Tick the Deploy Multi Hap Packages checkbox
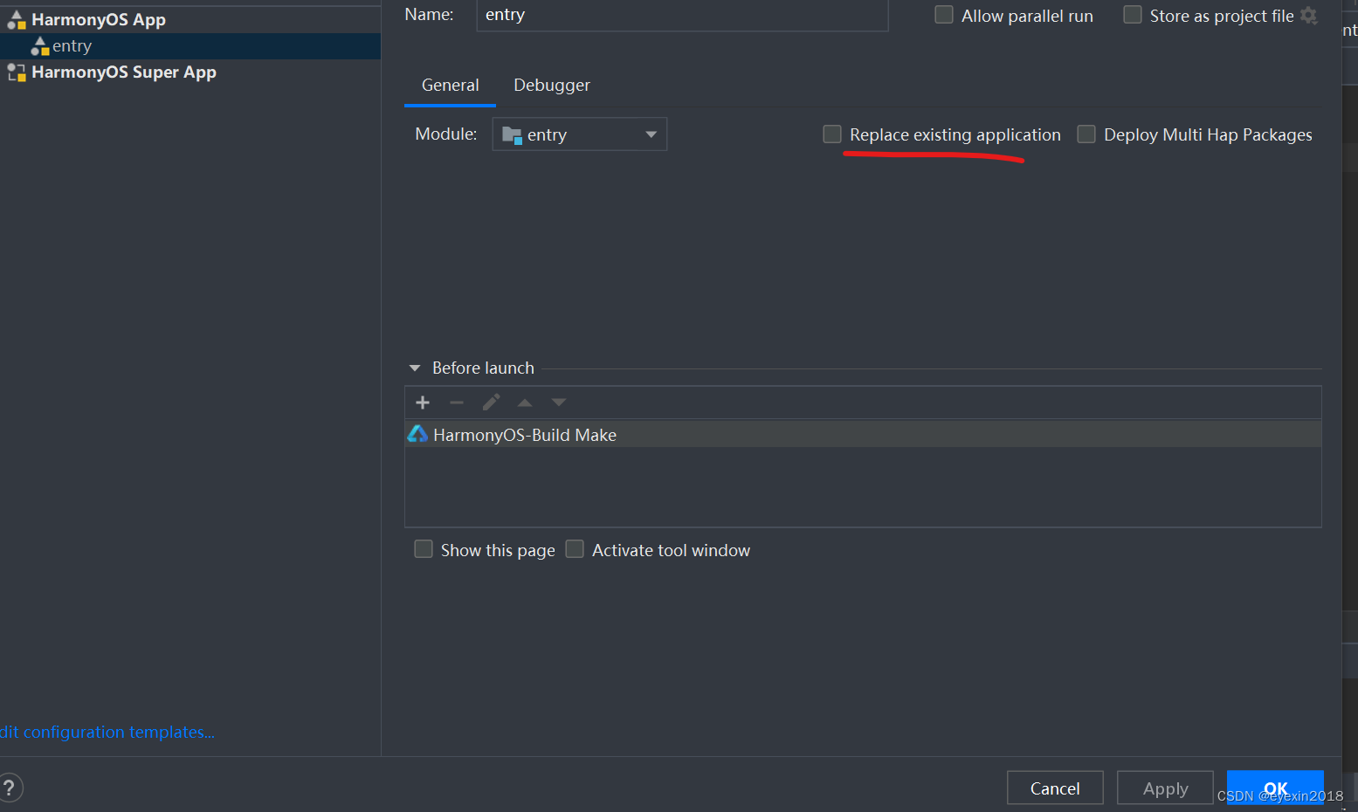The image size is (1358, 812). pyautogui.click(x=1086, y=134)
